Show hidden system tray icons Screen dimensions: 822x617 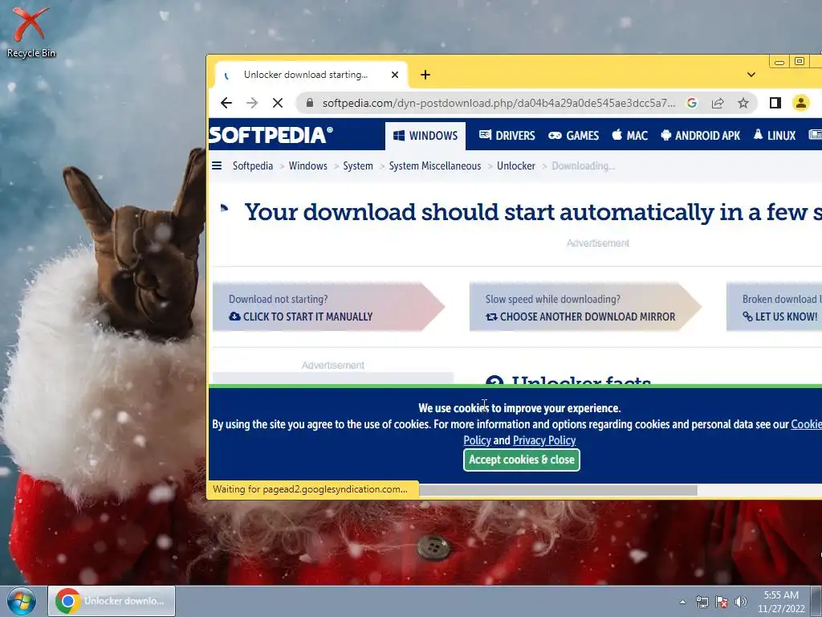682,602
